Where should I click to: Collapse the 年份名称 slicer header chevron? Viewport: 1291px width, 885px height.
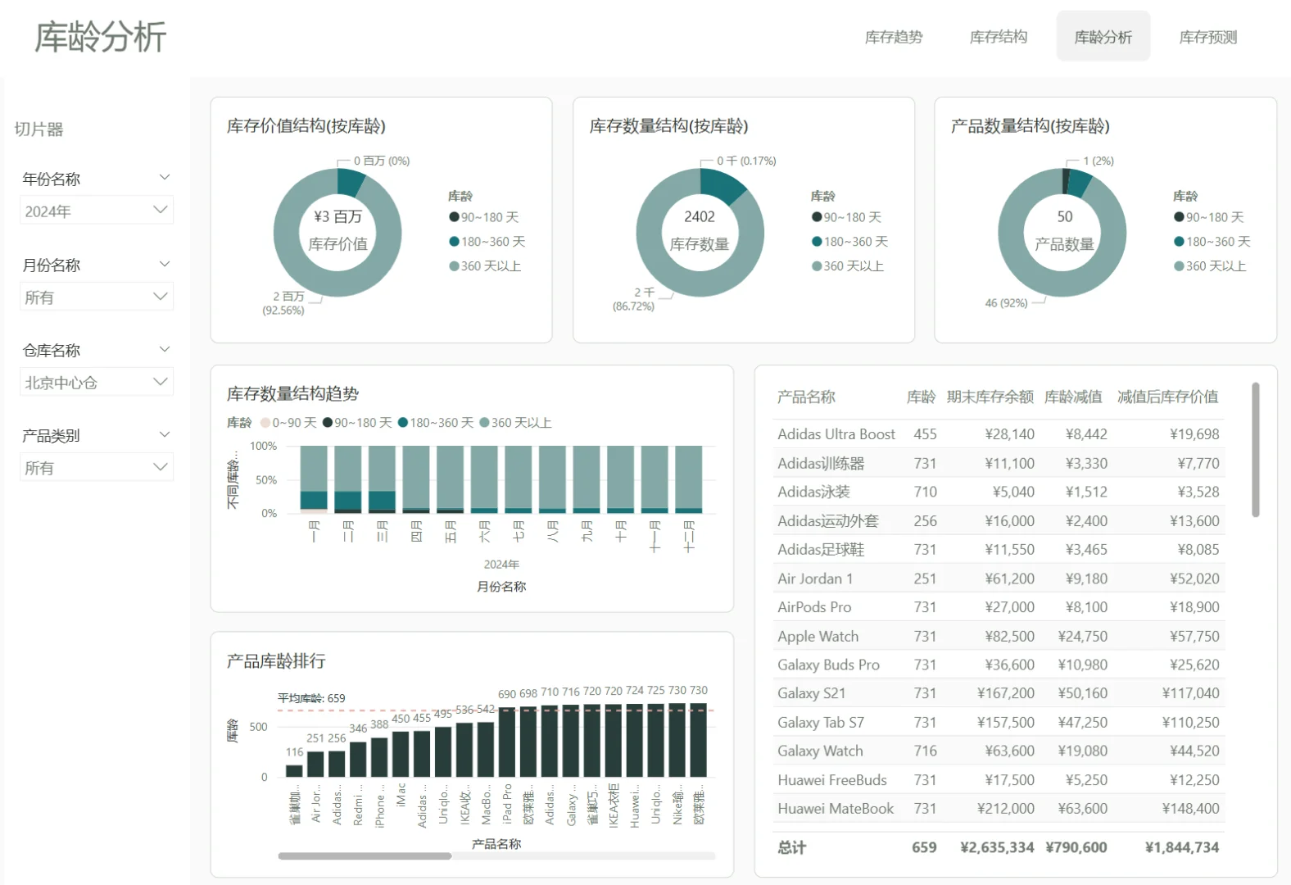(165, 178)
